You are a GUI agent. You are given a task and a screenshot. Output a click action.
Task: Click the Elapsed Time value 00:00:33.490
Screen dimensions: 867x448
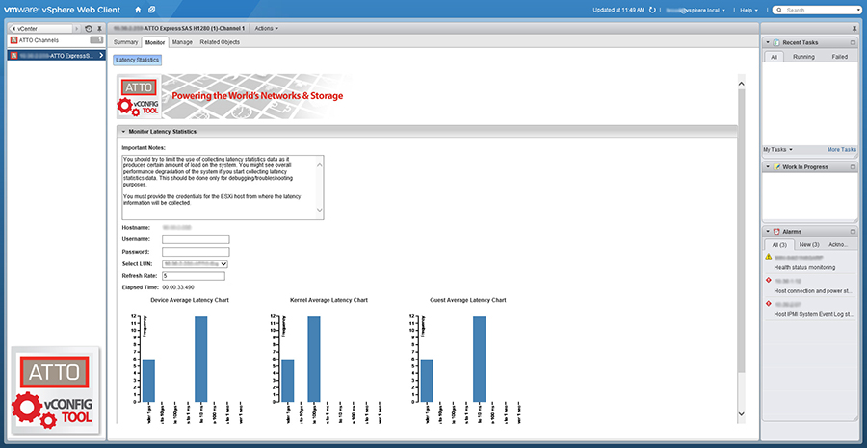pos(178,287)
